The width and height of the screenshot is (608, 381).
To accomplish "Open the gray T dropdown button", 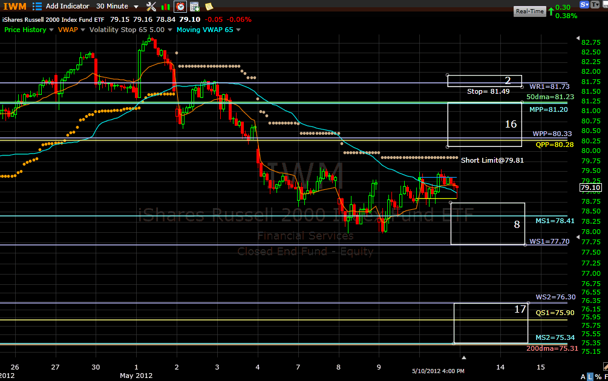I will (x=595, y=5).
